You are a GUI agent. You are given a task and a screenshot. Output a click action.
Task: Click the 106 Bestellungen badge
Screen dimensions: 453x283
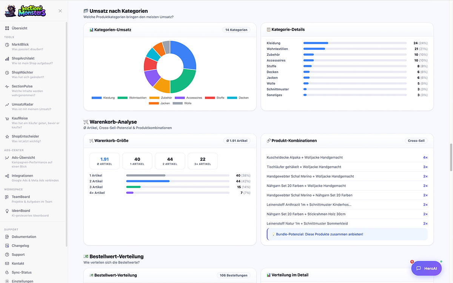click(233, 275)
